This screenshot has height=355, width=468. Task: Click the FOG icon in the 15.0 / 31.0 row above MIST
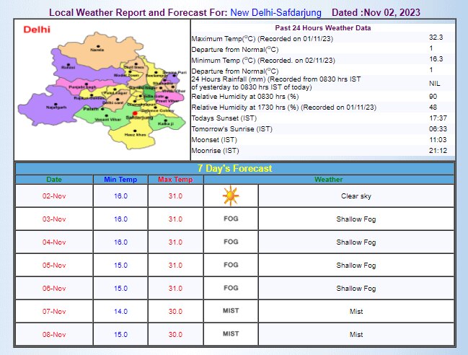click(x=230, y=288)
